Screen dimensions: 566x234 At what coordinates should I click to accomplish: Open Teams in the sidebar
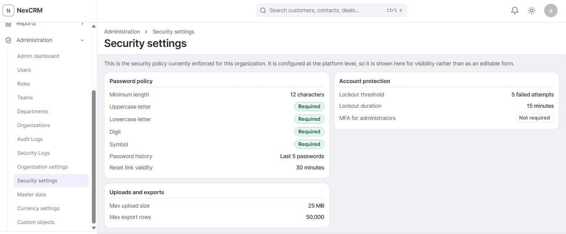[25, 98]
